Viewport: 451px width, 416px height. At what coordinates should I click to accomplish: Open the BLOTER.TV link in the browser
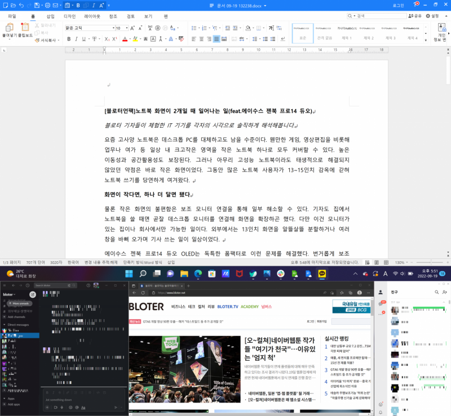(x=228, y=307)
